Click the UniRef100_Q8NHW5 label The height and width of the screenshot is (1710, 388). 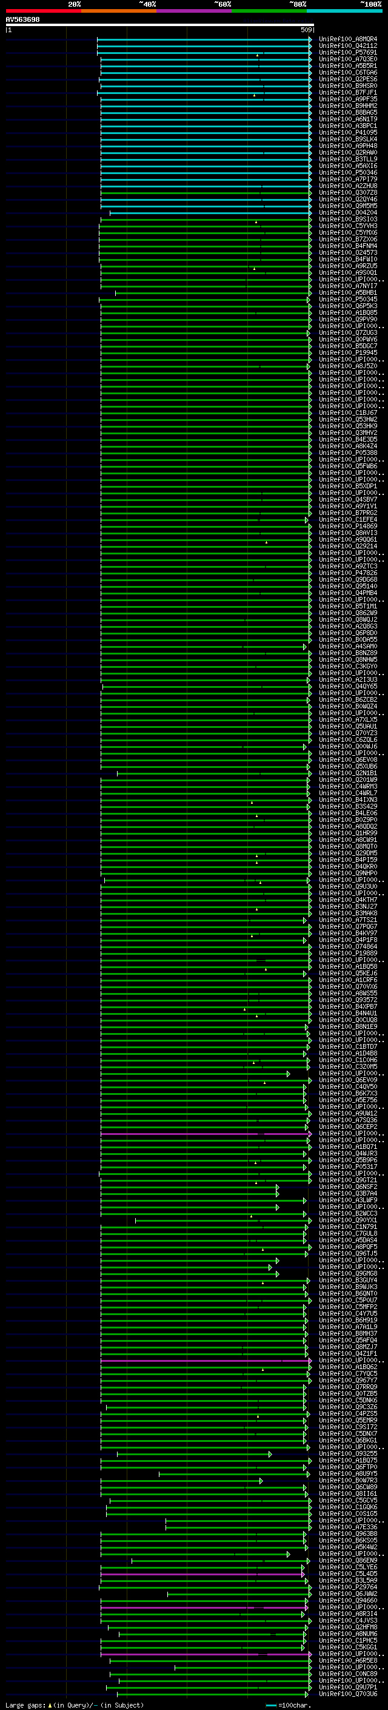[347, 660]
